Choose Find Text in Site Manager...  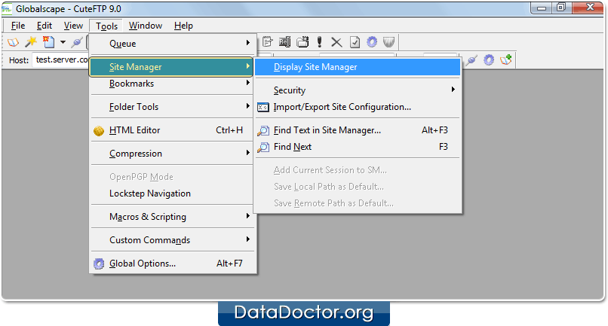(358, 130)
